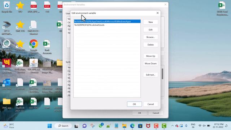
Task: Close the Edit environment variable dialog
Action: pyautogui.click(x=158, y=13)
